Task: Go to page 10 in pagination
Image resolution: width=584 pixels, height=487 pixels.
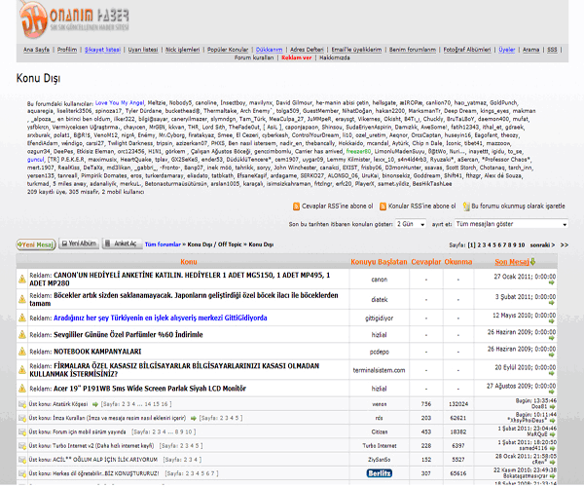Action: point(522,245)
